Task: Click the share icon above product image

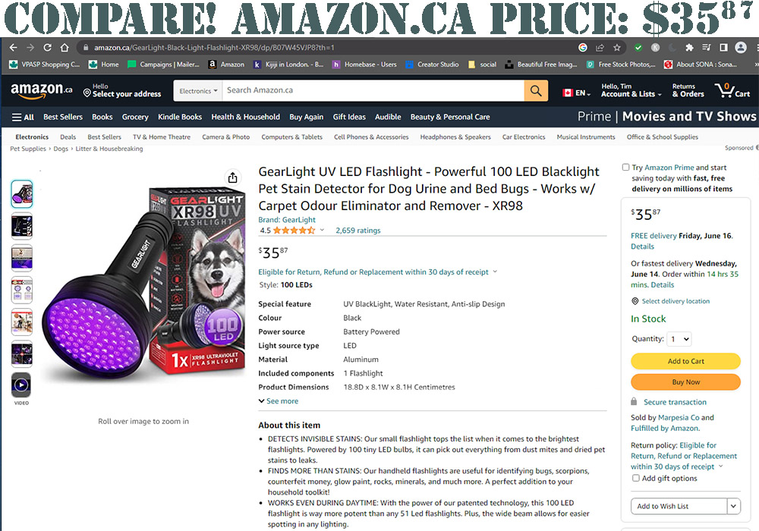Action: point(232,178)
